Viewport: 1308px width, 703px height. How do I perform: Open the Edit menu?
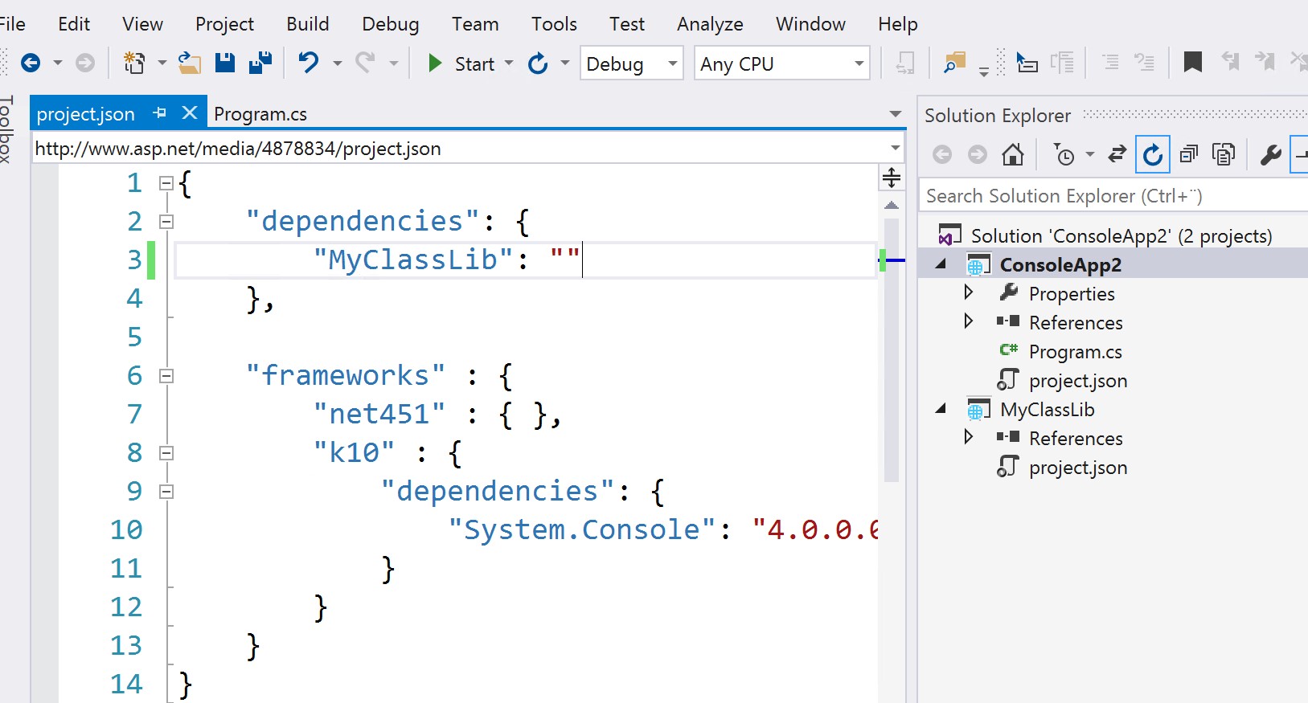(74, 24)
